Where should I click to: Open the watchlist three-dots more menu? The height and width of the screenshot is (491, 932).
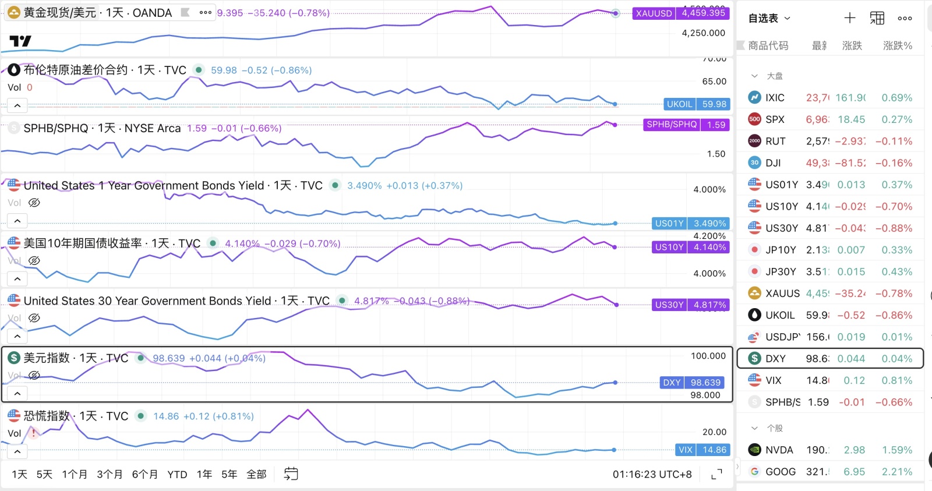coord(905,18)
